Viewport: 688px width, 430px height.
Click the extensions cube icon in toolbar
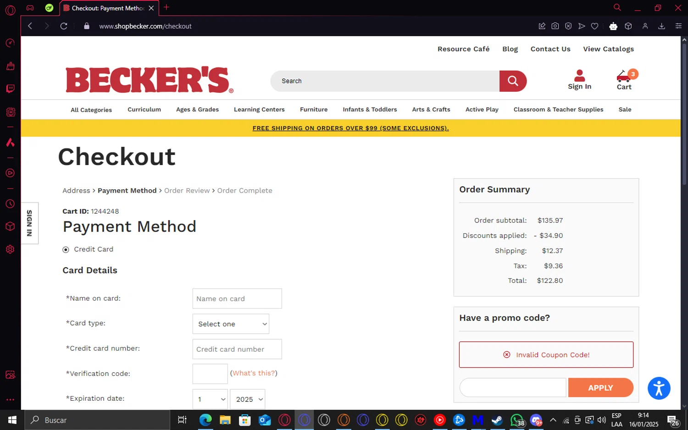coord(628,26)
